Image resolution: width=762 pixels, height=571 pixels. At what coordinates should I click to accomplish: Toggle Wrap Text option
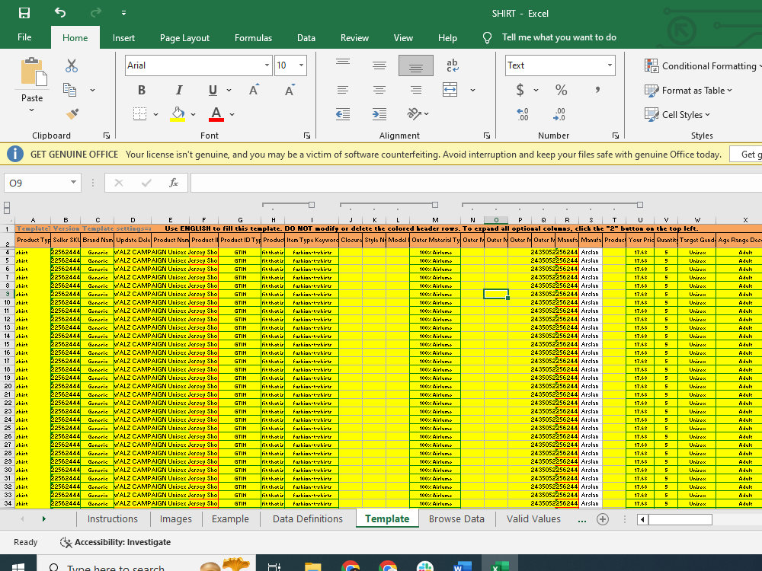point(453,65)
